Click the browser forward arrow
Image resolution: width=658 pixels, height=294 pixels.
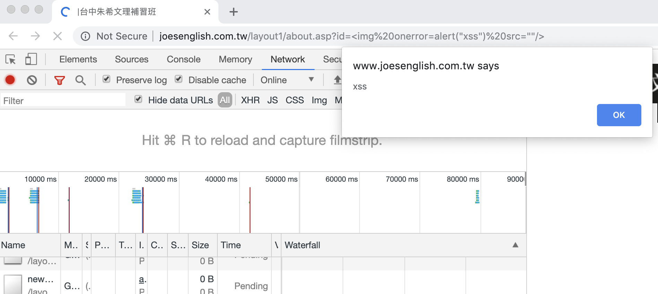tap(35, 36)
